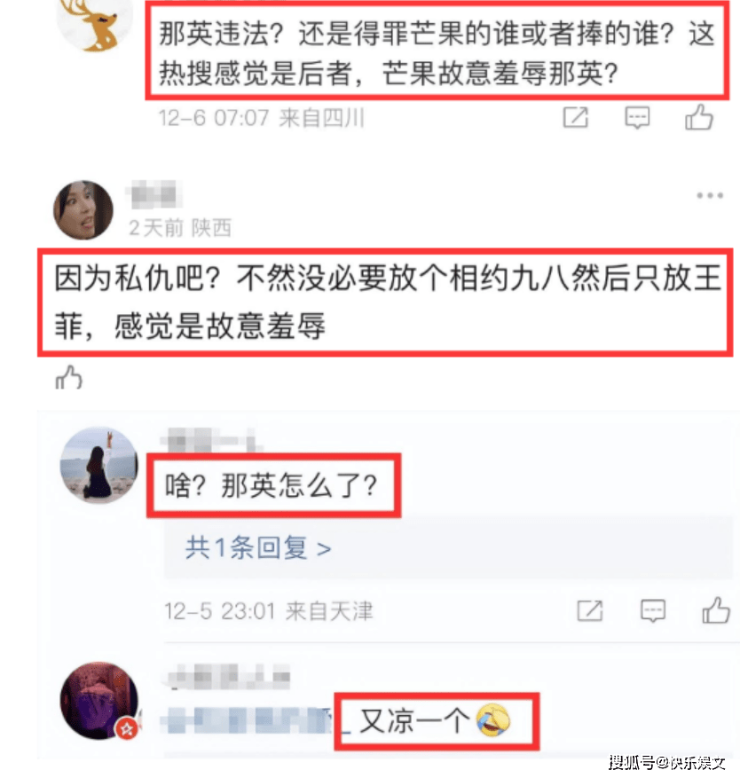Tap the 那英违法 comment text
This screenshot has height=778, width=740.
437,53
